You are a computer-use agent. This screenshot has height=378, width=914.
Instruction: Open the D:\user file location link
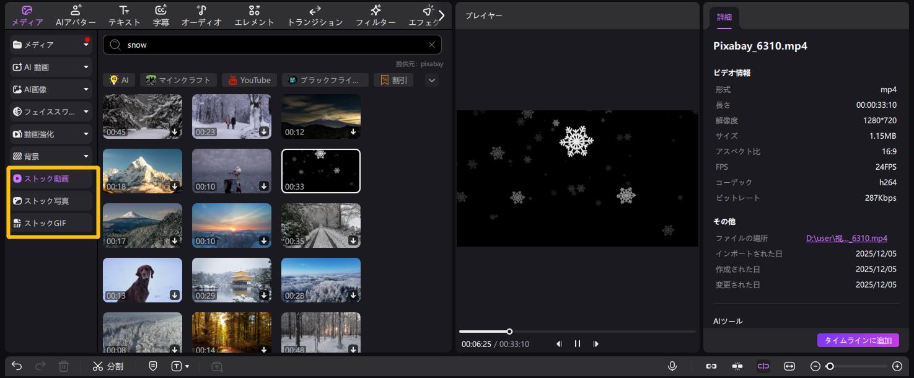[x=846, y=238]
